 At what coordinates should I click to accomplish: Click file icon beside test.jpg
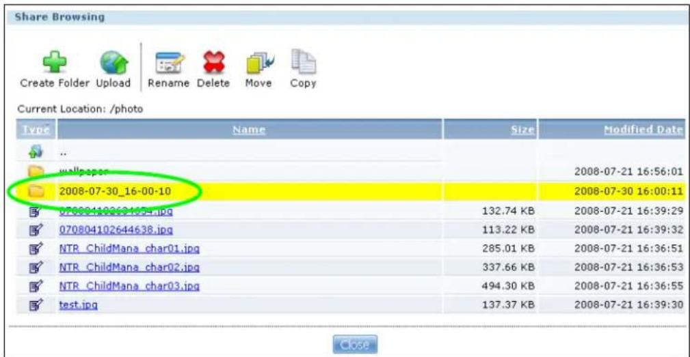(36, 304)
